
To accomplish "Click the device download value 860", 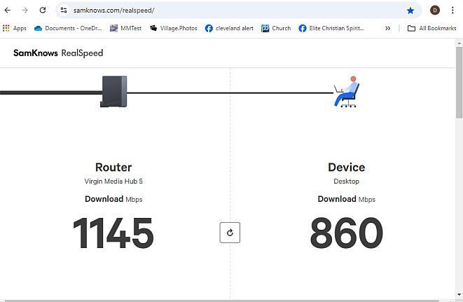I will (x=346, y=233).
